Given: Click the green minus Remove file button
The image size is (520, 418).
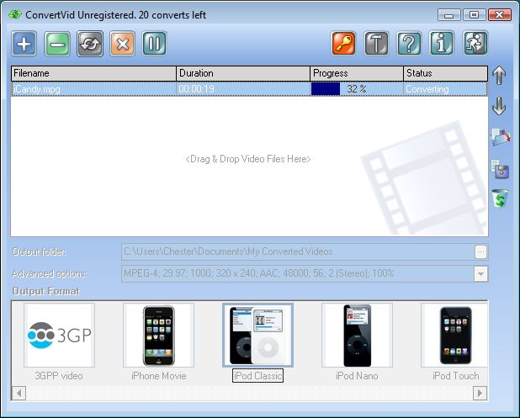Looking at the screenshot, I should (x=57, y=44).
